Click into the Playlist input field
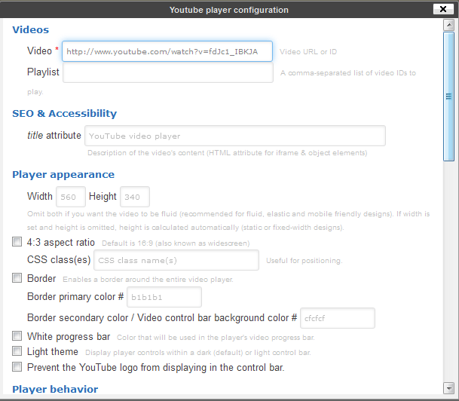The image size is (459, 401). 168,72
